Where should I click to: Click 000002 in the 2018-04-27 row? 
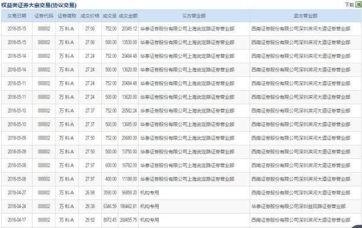click(44, 193)
